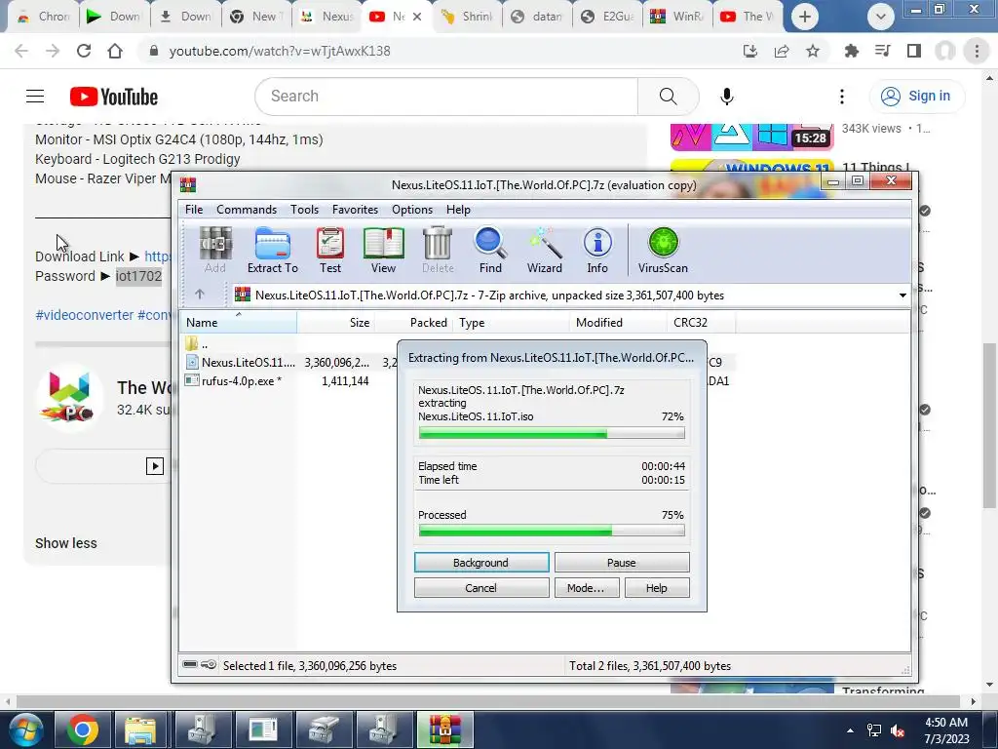Click the Mode... button
998x749 pixels.
click(586, 588)
